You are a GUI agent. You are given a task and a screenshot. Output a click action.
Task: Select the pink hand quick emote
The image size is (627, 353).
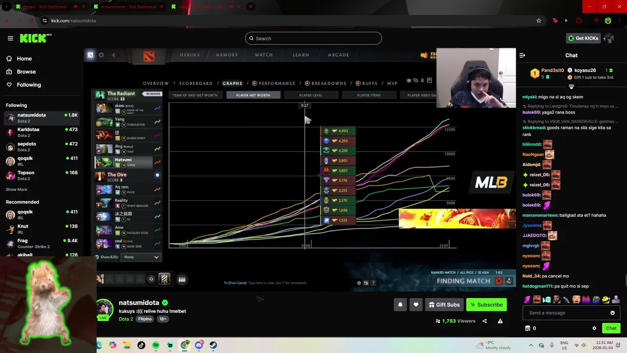[x=527, y=299]
